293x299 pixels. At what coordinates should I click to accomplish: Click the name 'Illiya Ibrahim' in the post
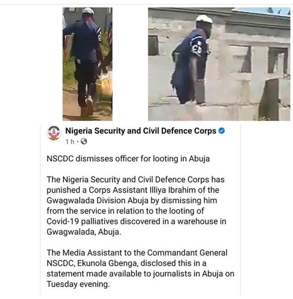tap(171, 190)
